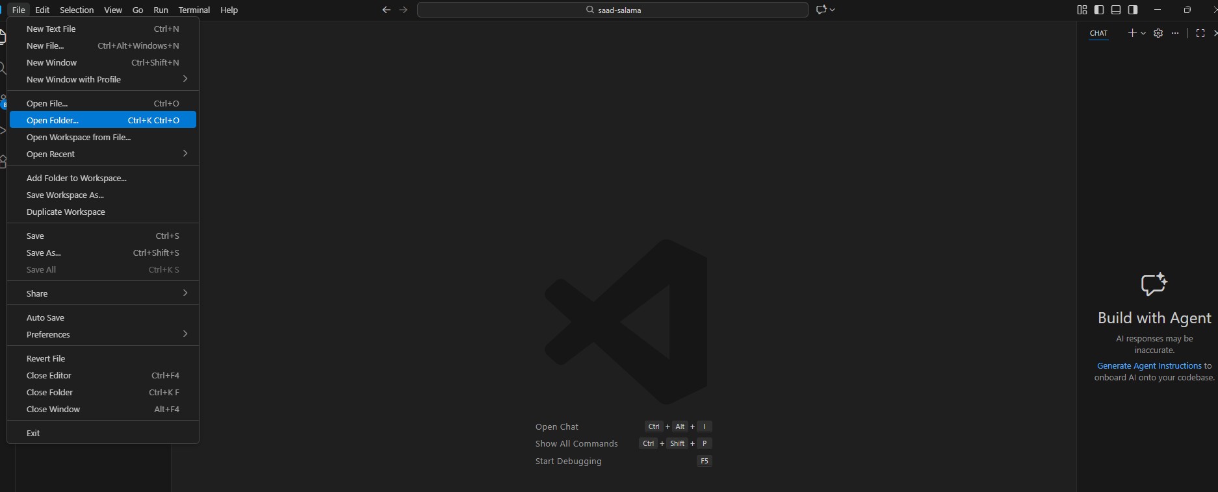Choose Save Workspace As...
This screenshot has height=492, width=1218.
[x=103, y=195]
